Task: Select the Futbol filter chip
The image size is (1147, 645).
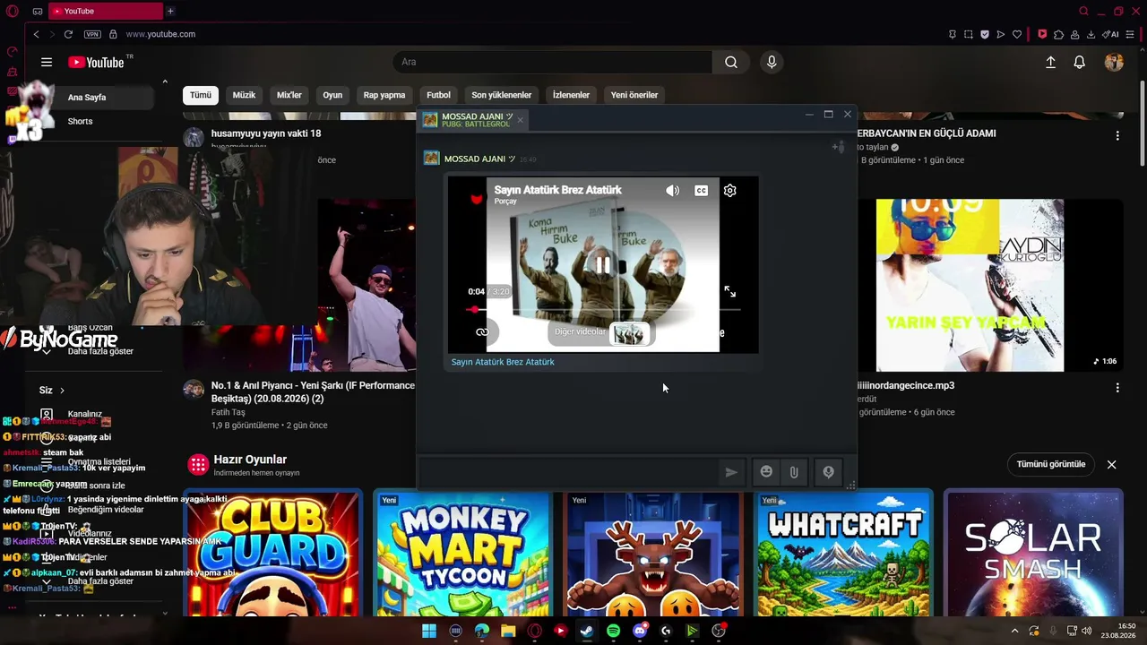Action: pyautogui.click(x=438, y=95)
